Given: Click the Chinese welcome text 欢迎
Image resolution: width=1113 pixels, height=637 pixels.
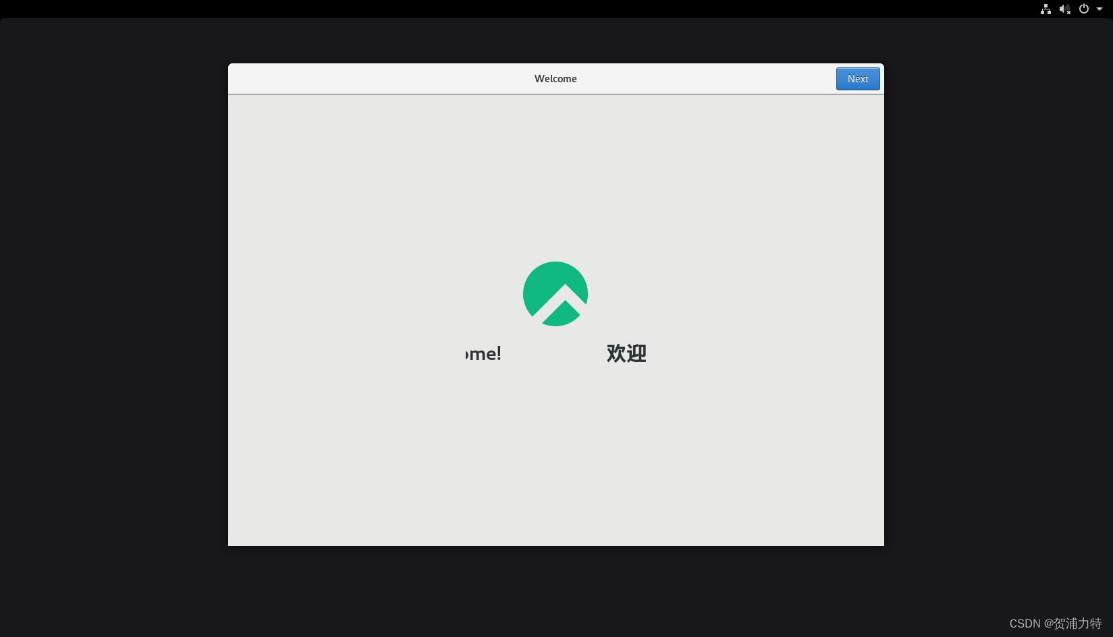Looking at the screenshot, I should [626, 353].
